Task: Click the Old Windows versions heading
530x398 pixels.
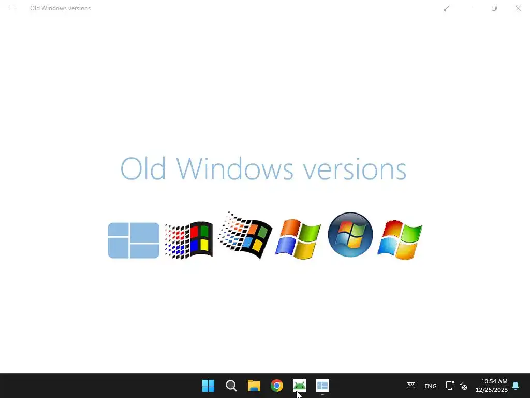Action: (x=263, y=169)
